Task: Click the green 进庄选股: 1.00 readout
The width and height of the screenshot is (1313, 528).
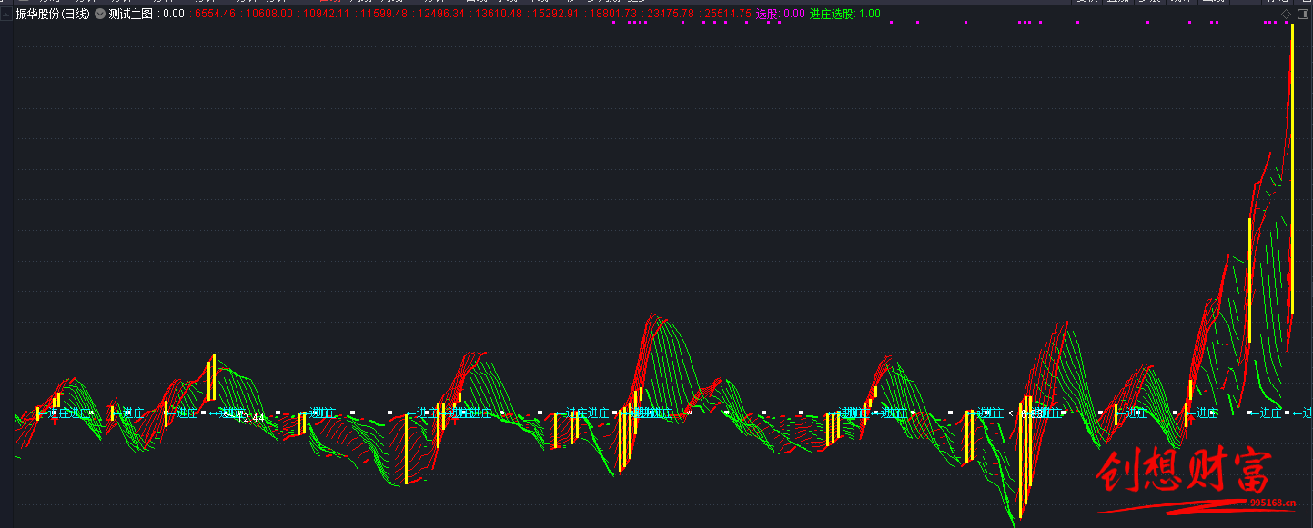Action: [x=844, y=14]
